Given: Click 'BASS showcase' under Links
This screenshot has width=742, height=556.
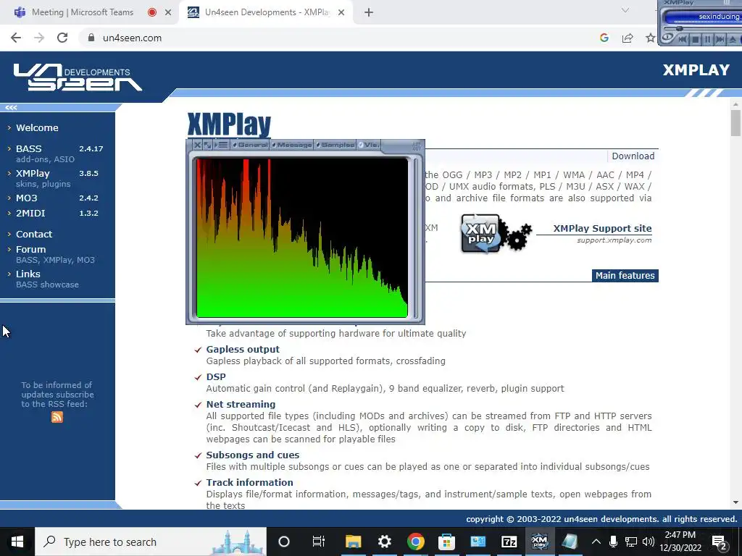Looking at the screenshot, I should pyautogui.click(x=47, y=285).
